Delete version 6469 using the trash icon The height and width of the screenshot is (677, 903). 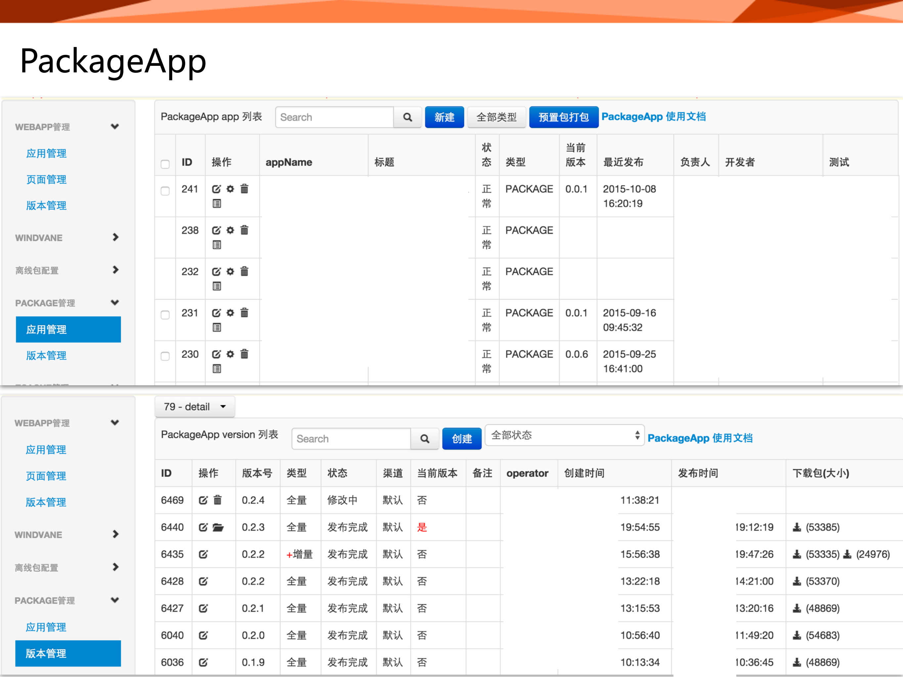tap(218, 500)
